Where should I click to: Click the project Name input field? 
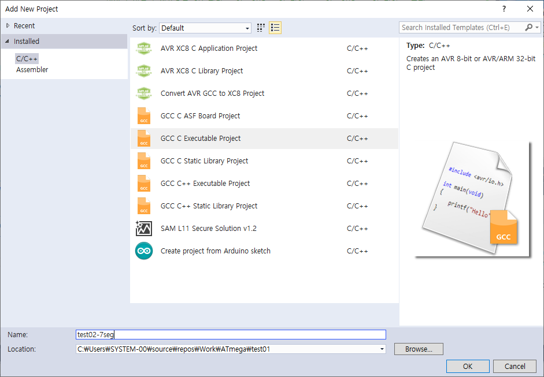(x=231, y=334)
